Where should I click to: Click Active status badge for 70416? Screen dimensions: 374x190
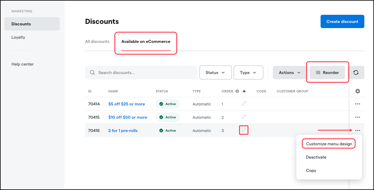coord(168,130)
